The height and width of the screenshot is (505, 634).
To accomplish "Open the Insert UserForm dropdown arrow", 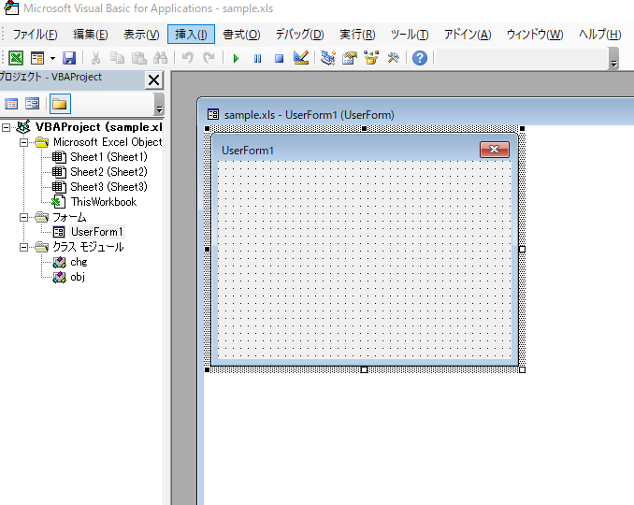I will pyautogui.click(x=52, y=59).
